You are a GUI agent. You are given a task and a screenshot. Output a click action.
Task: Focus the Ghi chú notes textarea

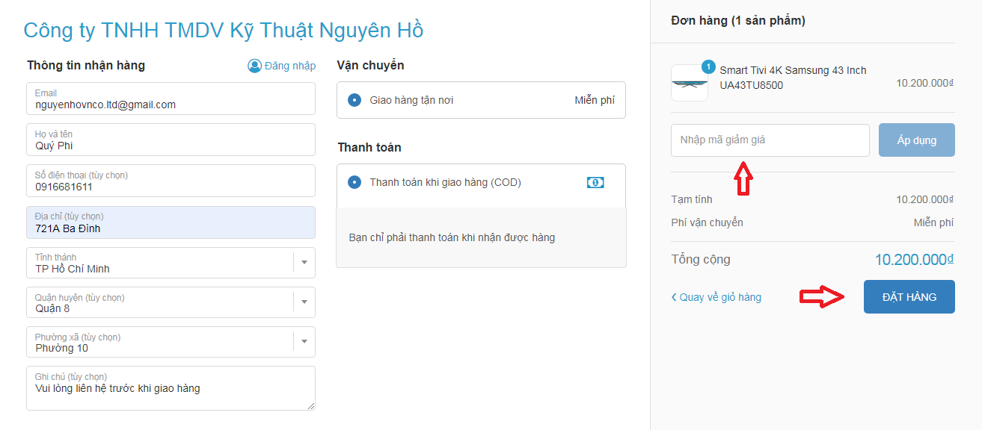point(171,393)
